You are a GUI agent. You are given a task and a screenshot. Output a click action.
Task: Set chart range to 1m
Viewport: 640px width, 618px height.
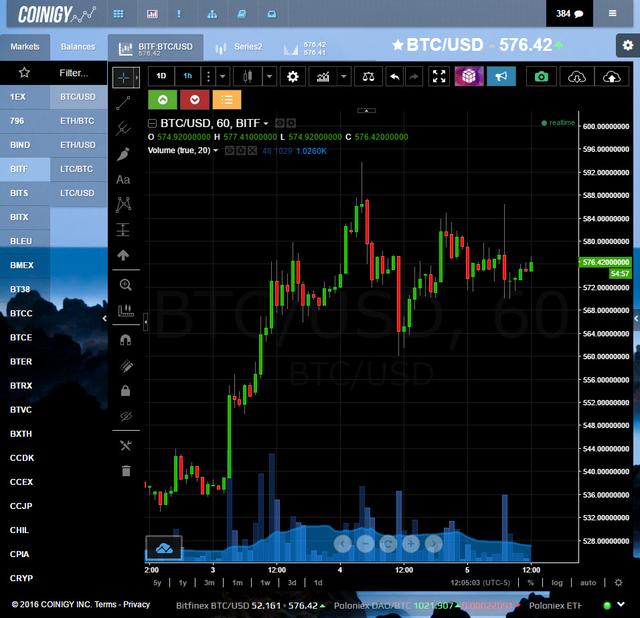237,583
